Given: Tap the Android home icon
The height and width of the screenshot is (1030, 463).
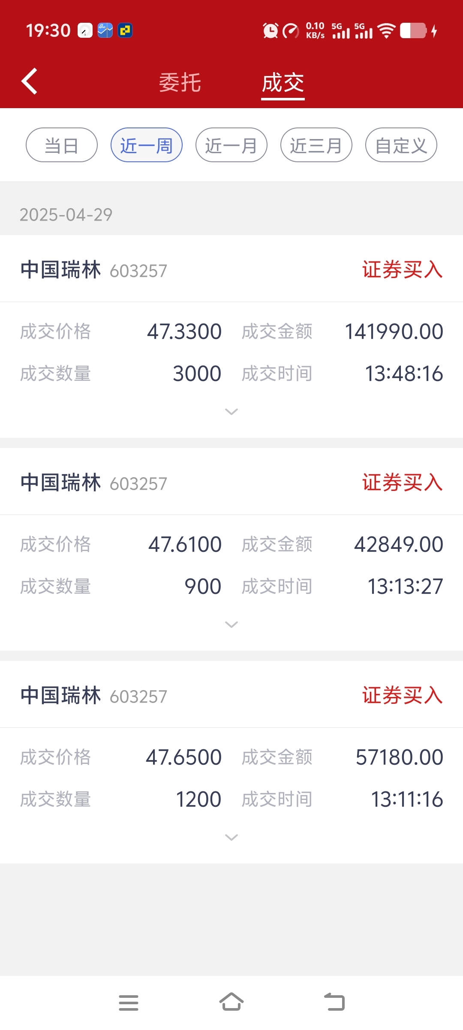Looking at the screenshot, I should click(x=231, y=1002).
